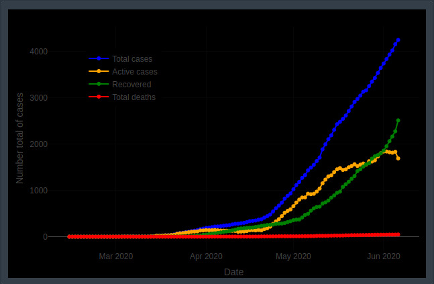This screenshot has width=434, height=284.
Task: Click the Number total of cases axis title
Action: (19, 138)
